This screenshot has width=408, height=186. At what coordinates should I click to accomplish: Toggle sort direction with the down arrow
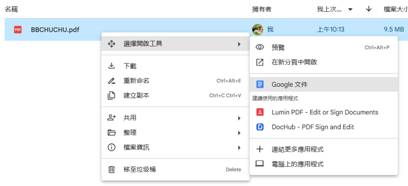click(x=369, y=9)
